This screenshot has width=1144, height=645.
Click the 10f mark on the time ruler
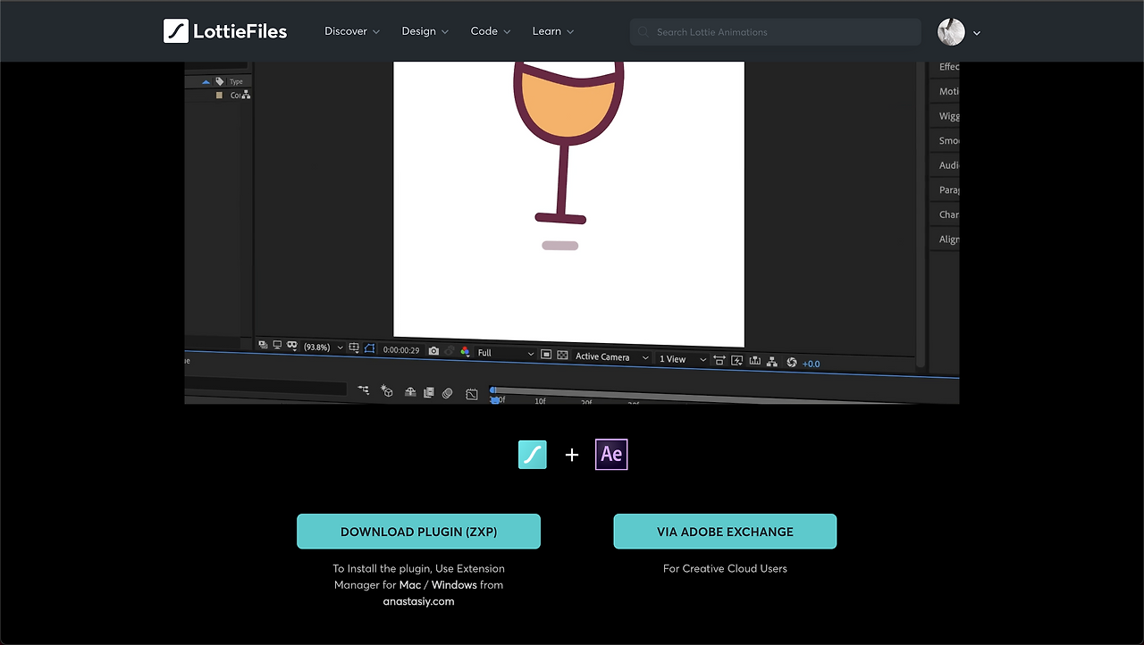tap(540, 401)
